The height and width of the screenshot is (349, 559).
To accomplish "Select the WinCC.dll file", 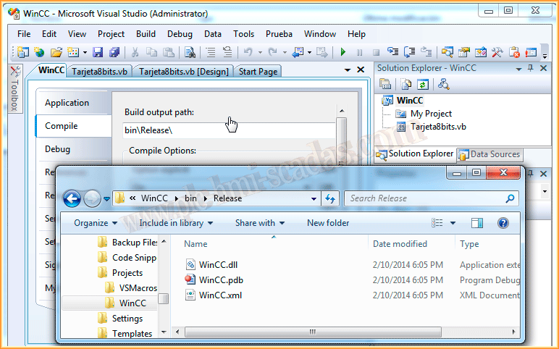I will [x=218, y=265].
